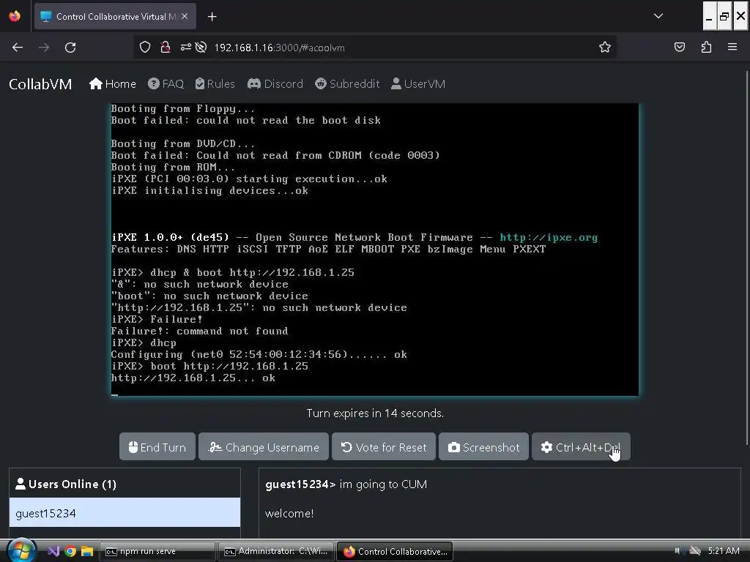Click the greyed forward navigation arrow
The height and width of the screenshot is (562, 750).
pos(43,48)
